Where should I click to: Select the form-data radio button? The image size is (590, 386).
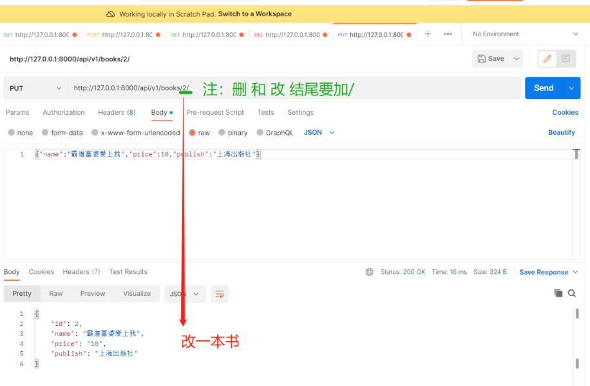point(45,133)
